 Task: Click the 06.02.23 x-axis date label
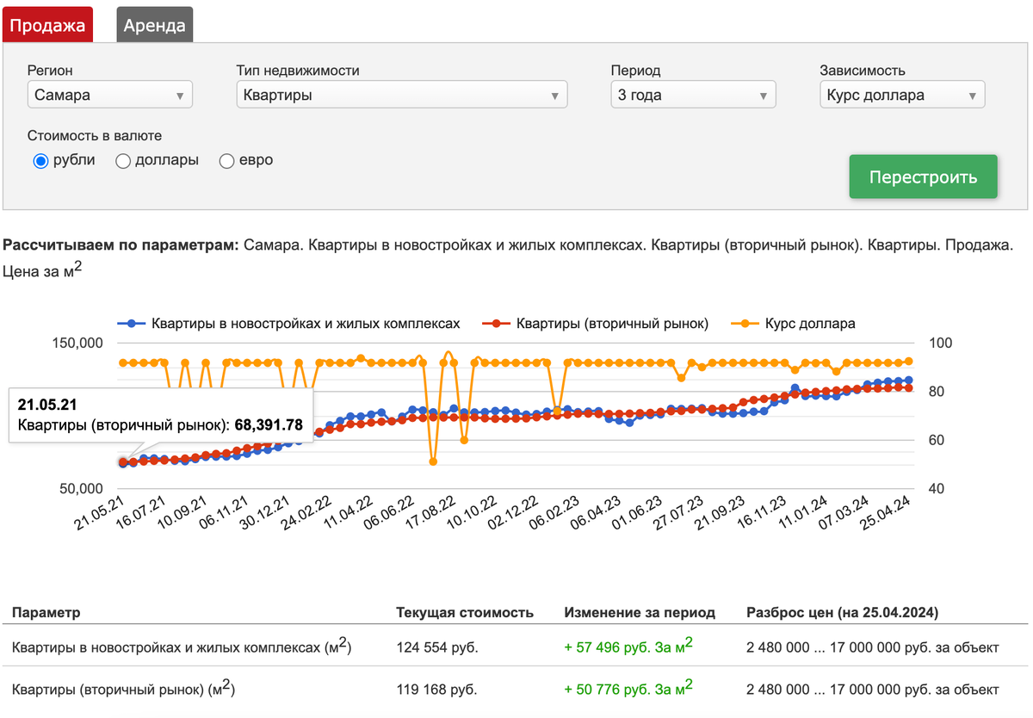point(555,513)
